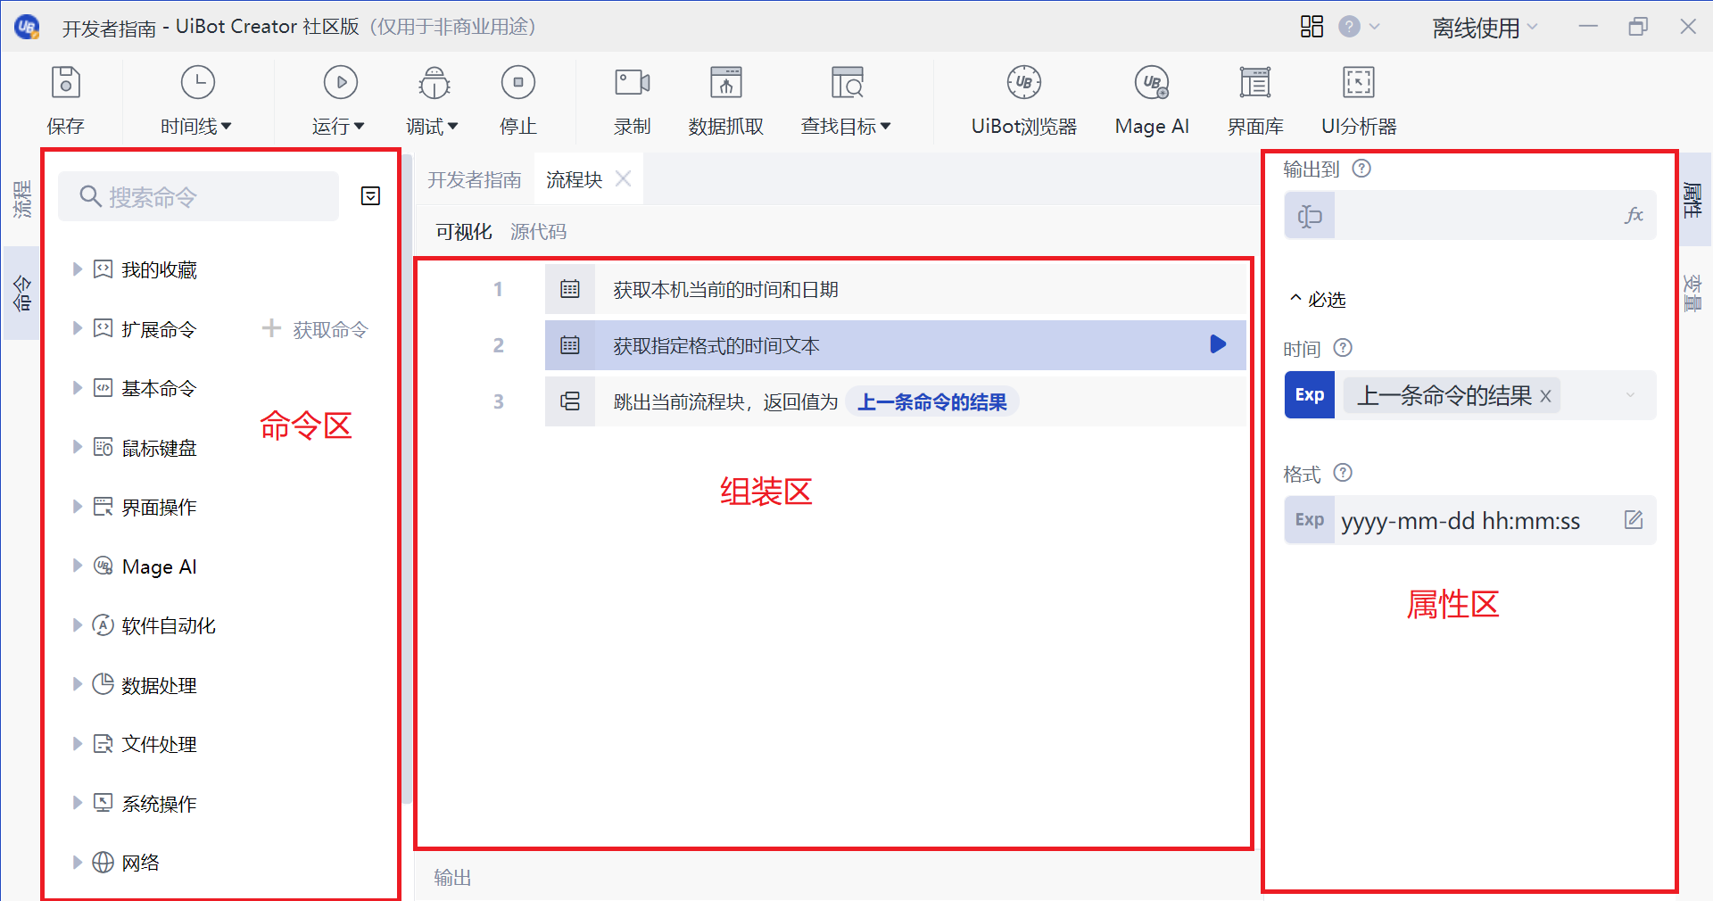Show help for 时间 property

1343,348
